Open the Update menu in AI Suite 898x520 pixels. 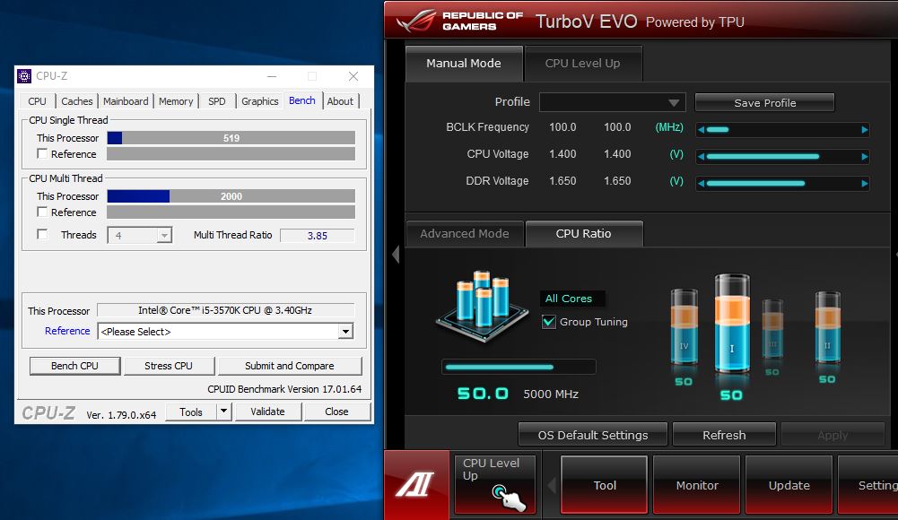click(789, 485)
